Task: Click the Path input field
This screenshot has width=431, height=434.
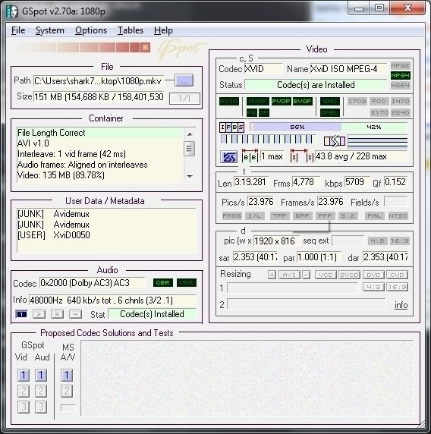Action: click(x=99, y=81)
